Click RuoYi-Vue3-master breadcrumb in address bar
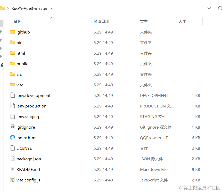The image size is (222, 192). [29, 8]
